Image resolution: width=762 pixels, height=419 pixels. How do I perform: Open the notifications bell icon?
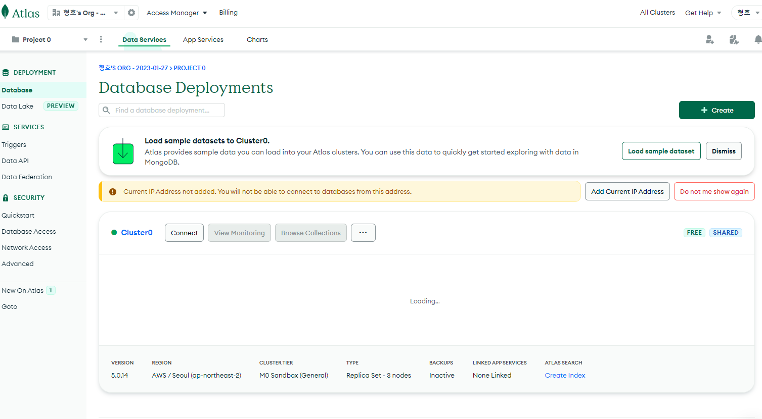[x=757, y=39]
